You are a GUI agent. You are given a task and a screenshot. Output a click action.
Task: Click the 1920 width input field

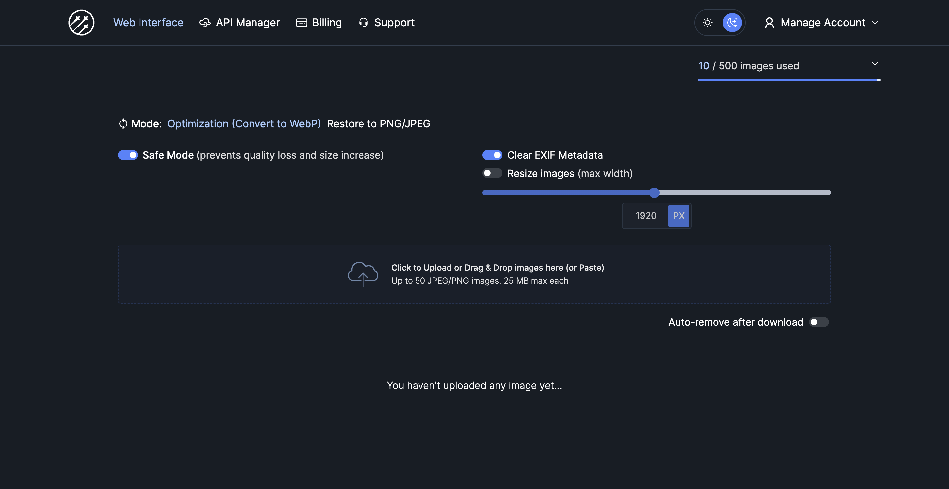(x=645, y=216)
